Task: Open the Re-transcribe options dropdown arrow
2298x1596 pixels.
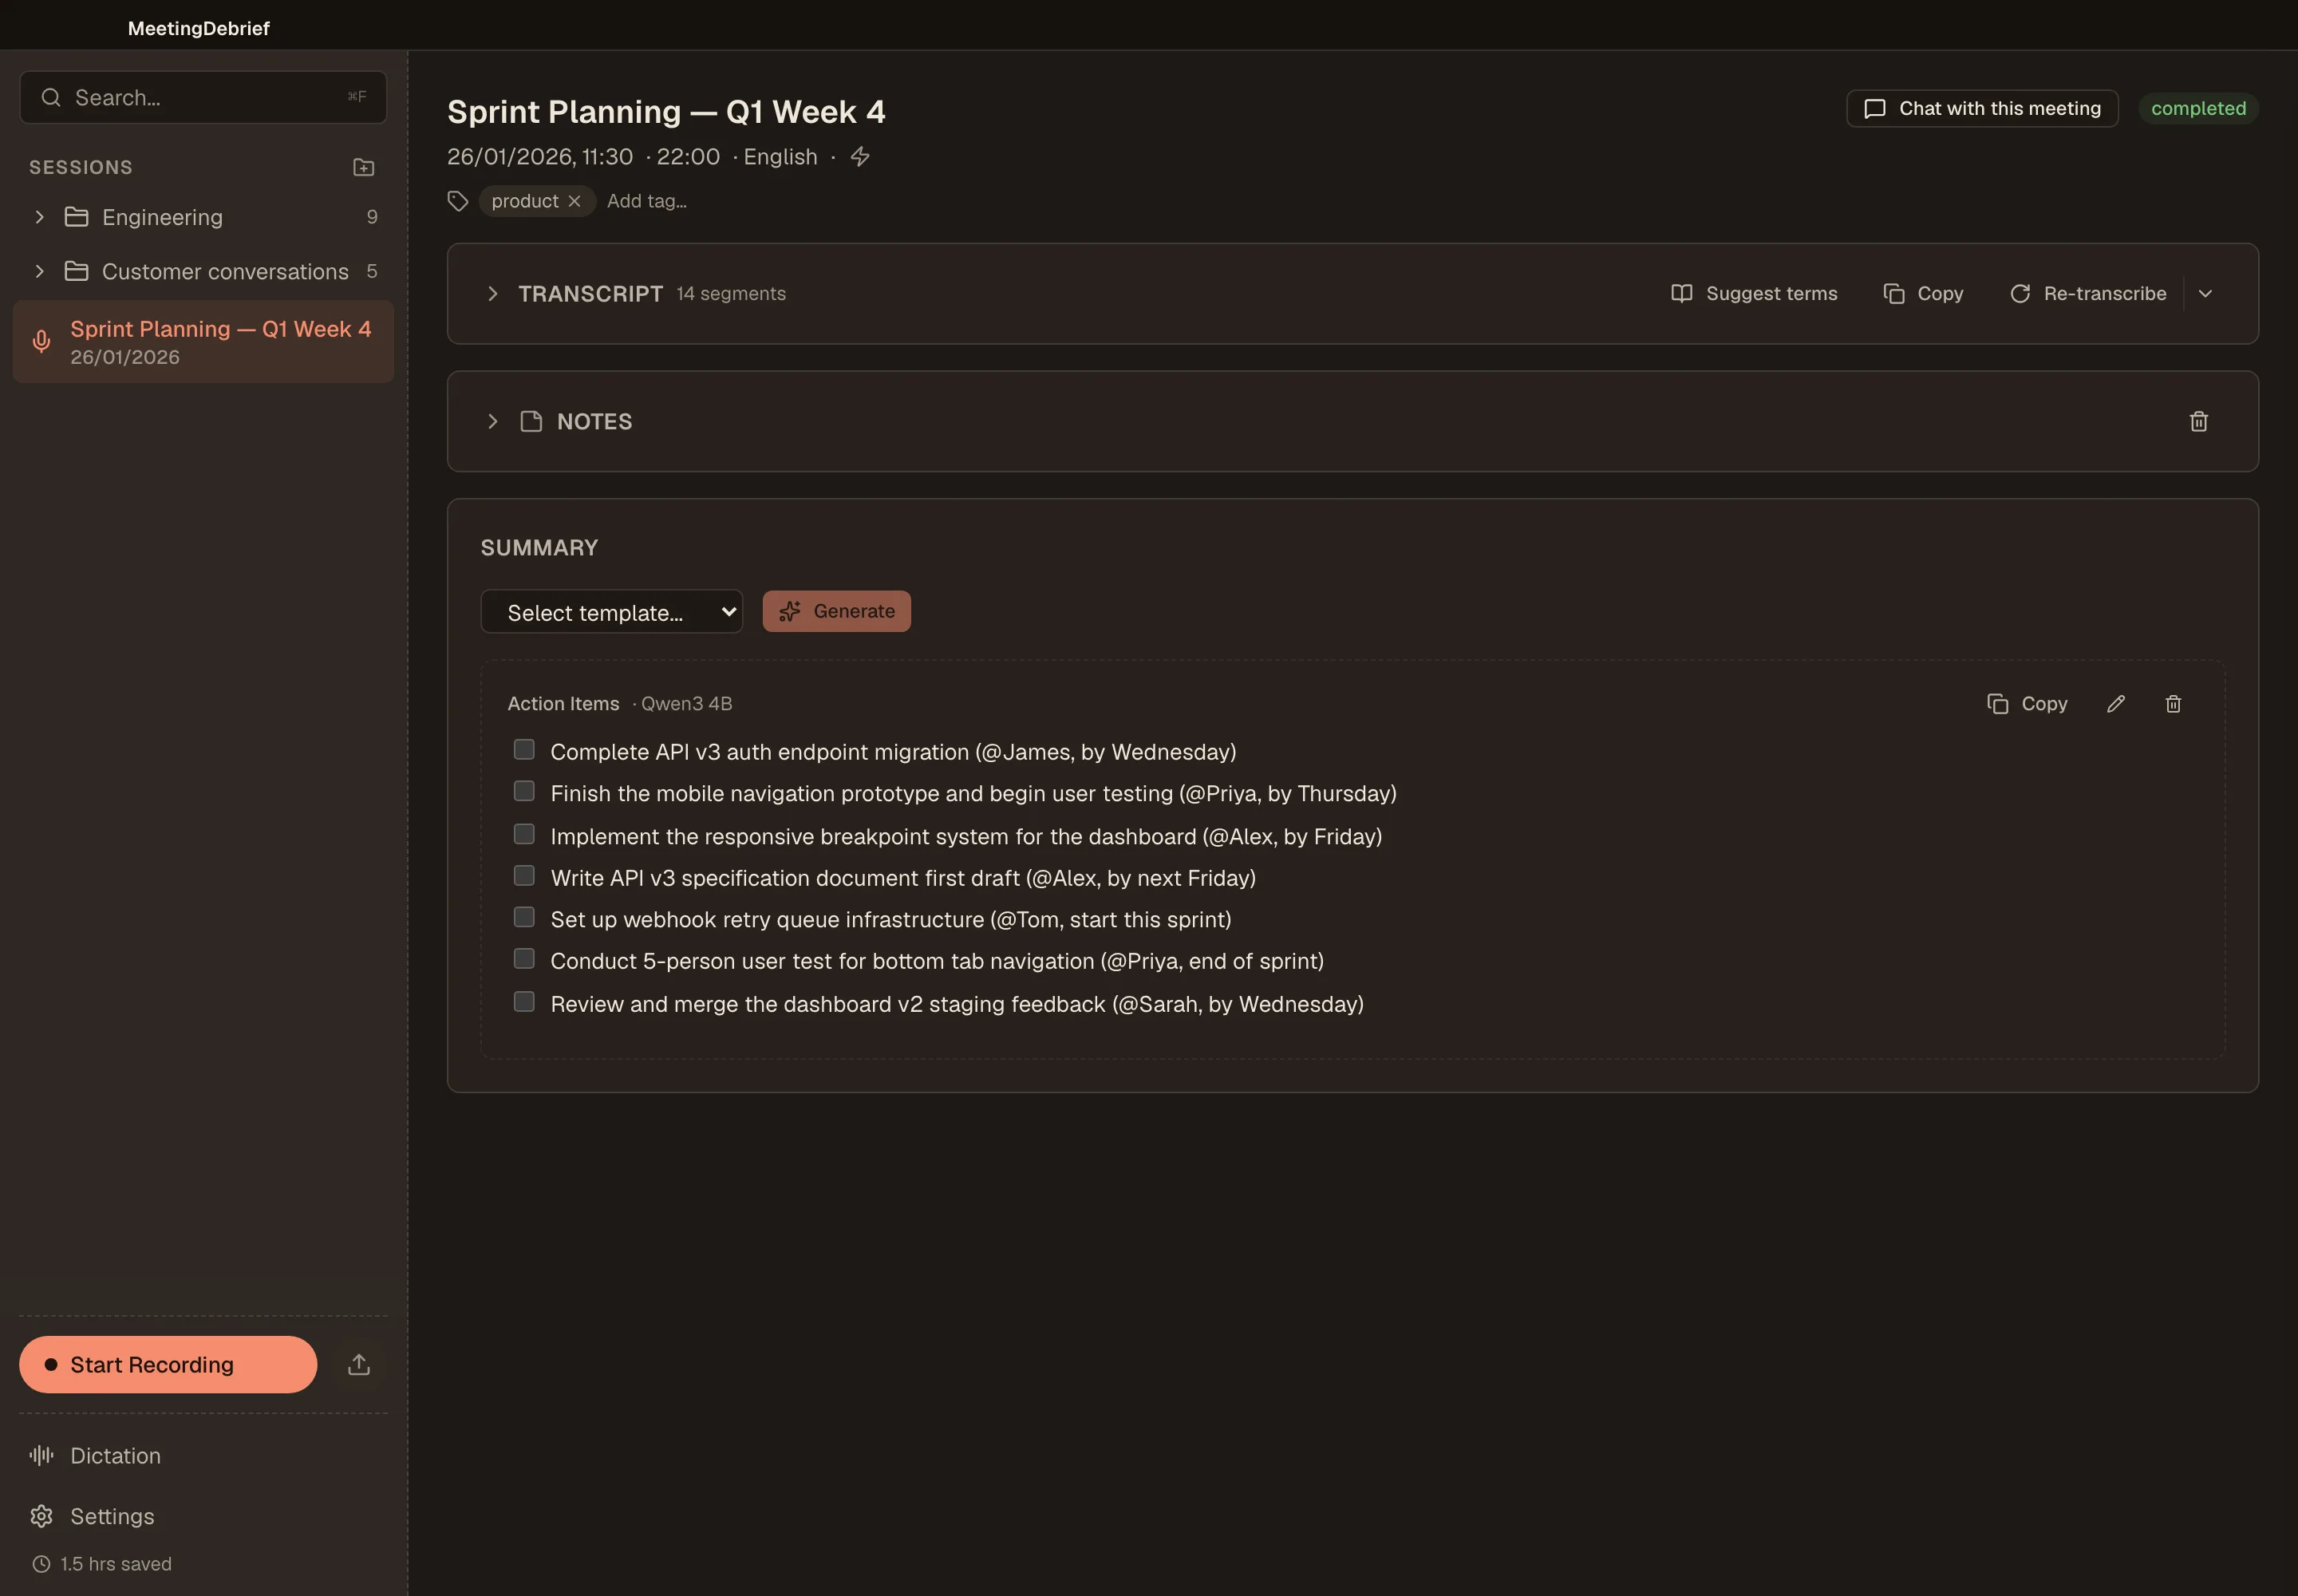Action: pyautogui.click(x=2205, y=293)
